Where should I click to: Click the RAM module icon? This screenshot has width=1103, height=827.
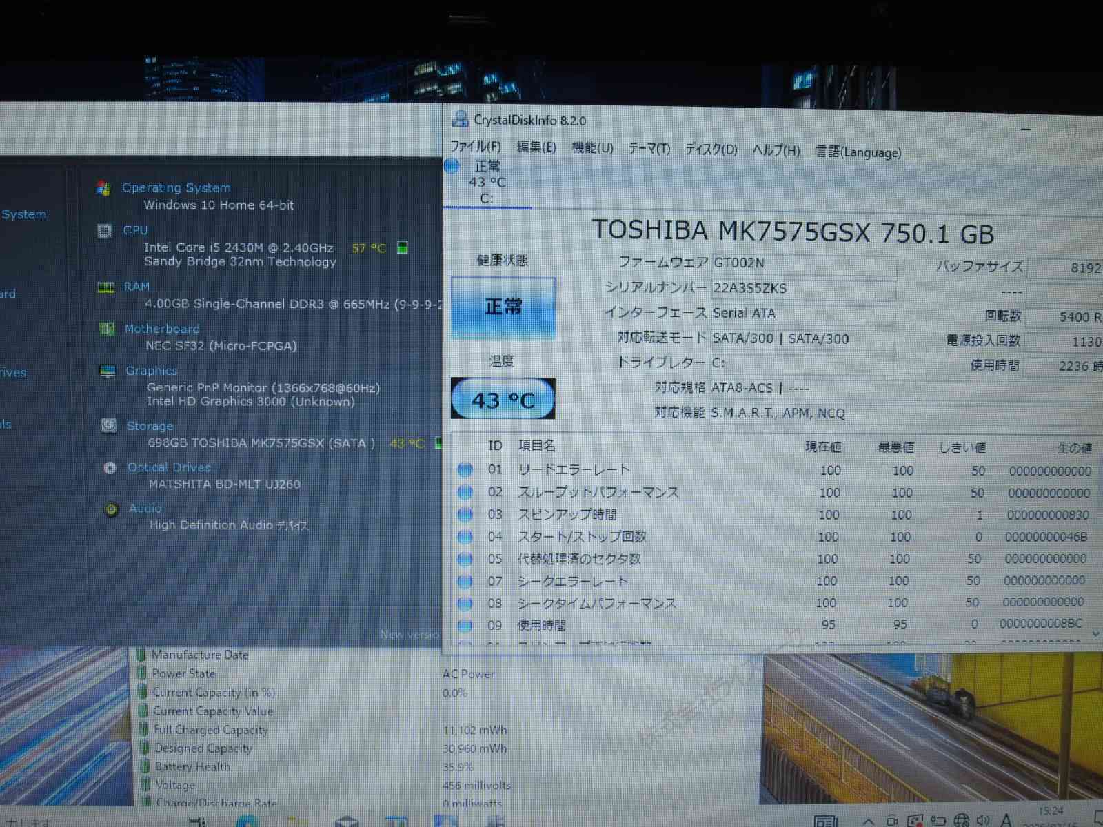105,287
